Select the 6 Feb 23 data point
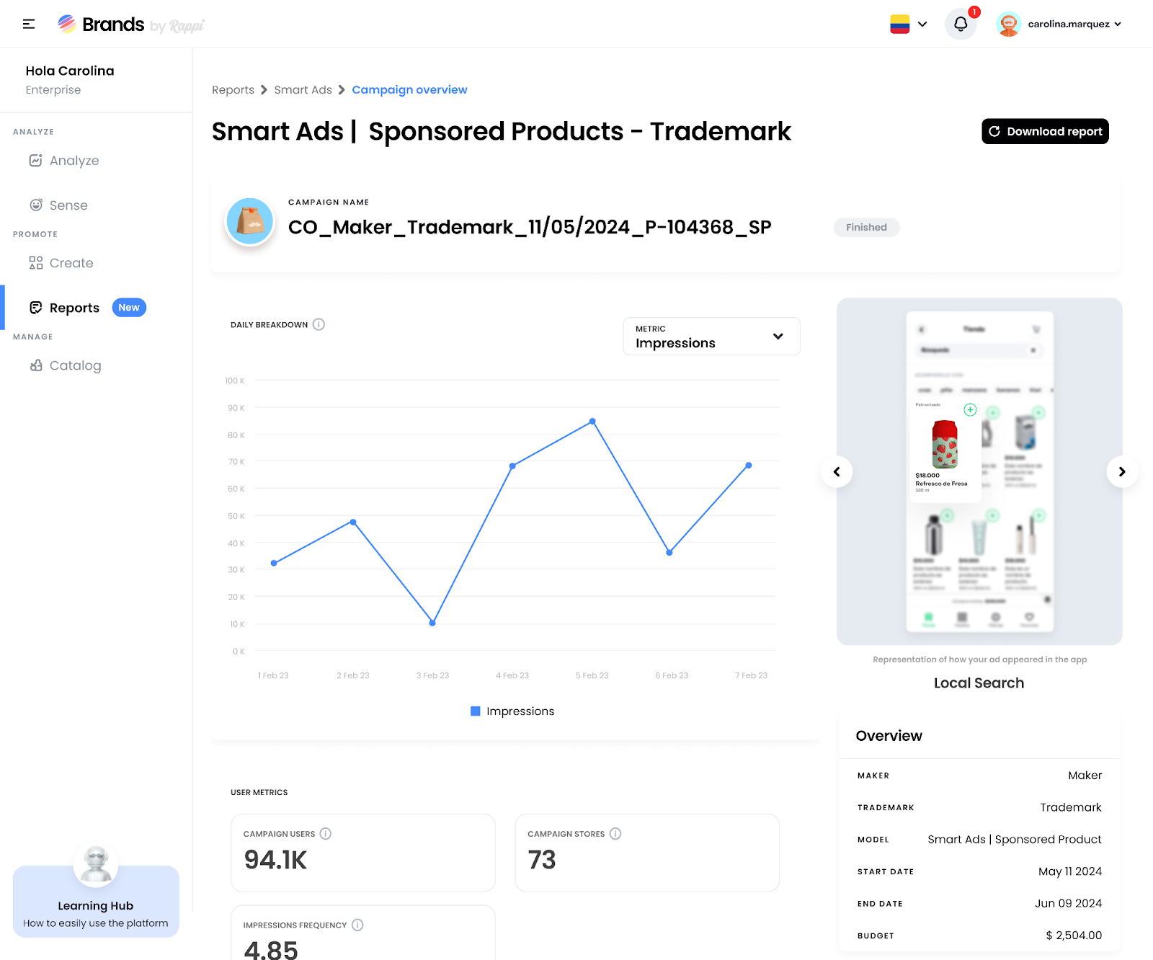The image size is (1153, 960). tap(669, 553)
